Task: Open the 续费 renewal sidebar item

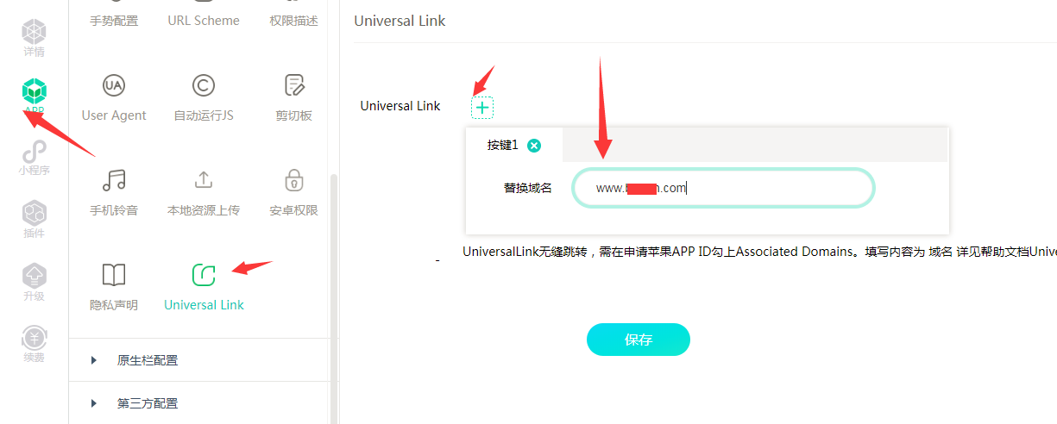Action: click(35, 344)
